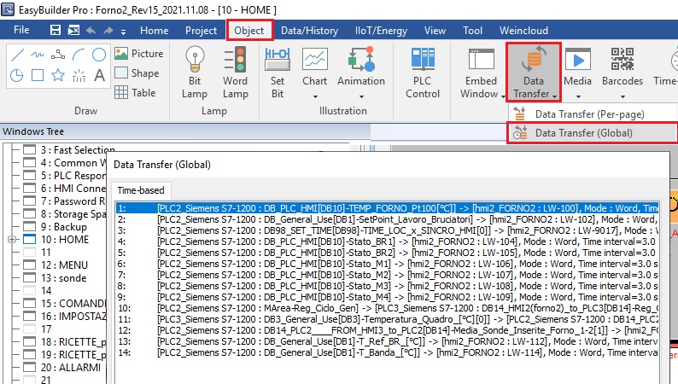
Task: Insert a Picture object
Action: pos(139,54)
